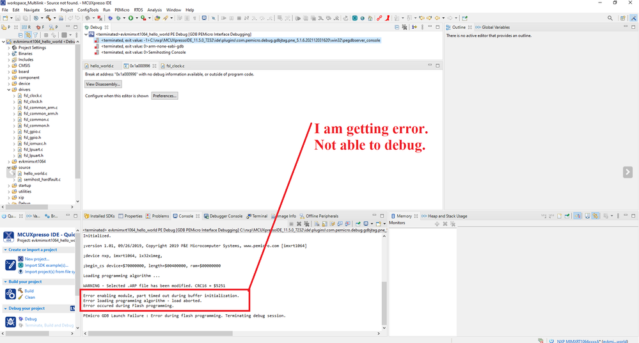This screenshot has height=343, width=639.
Task: Click the toolbar search magnifier icon
Action: 610,18
